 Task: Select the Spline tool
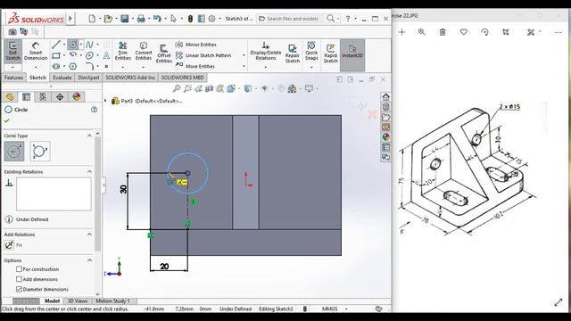point(89,45)
